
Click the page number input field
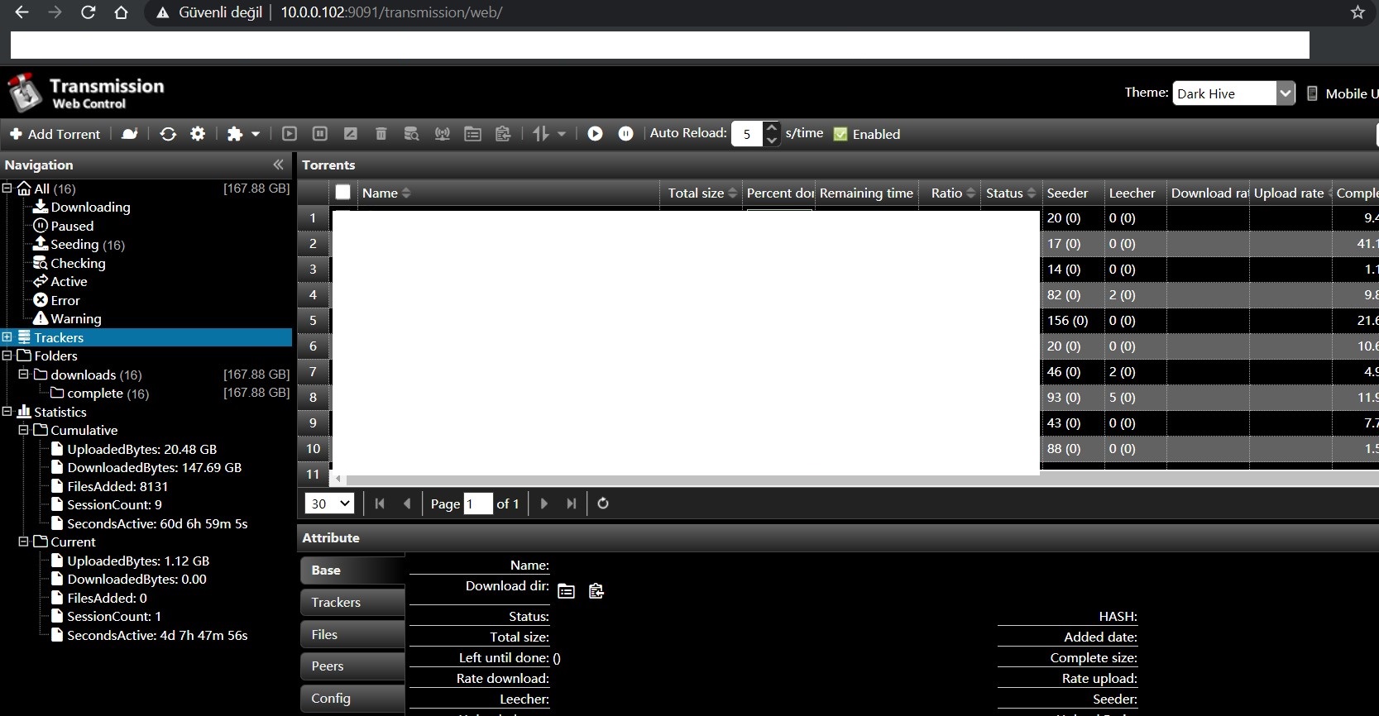478,504
